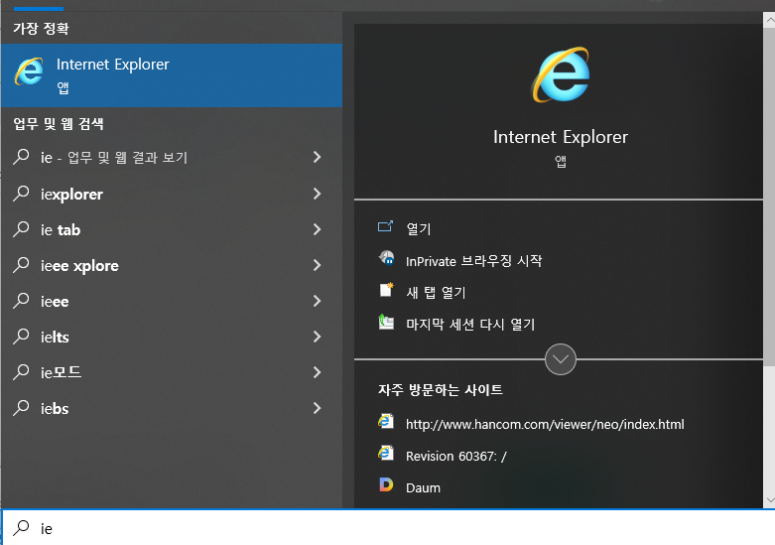775x545 pixels.
Task: Click the magnifier icon beside ieee suggestion
Action: pyautogui.click(x=21, y=300)
